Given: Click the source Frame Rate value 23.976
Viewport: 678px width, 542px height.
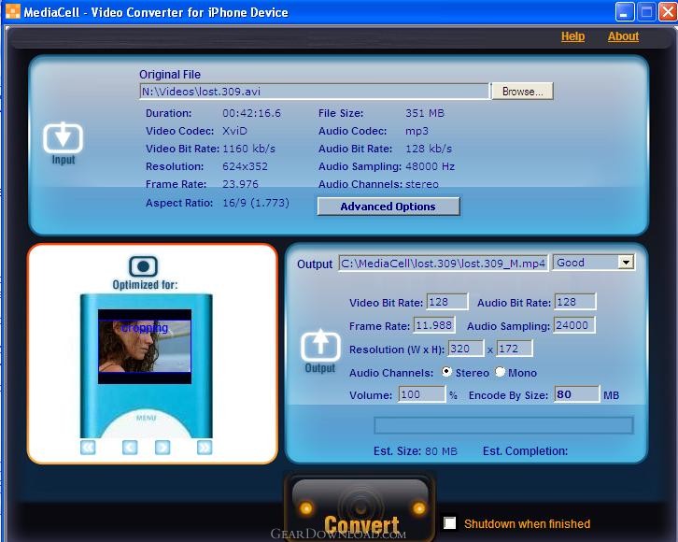Looking at the screenshot, I should tap(240, 184).
